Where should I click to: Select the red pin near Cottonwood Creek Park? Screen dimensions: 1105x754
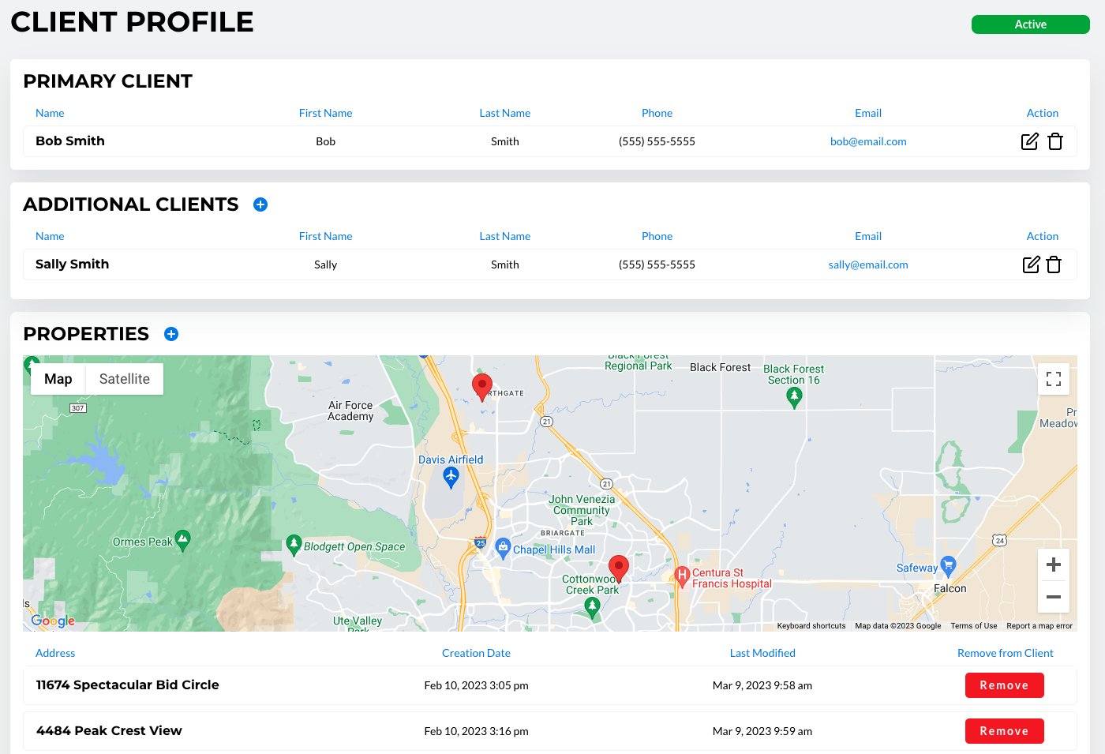click(x=619, y=568)
